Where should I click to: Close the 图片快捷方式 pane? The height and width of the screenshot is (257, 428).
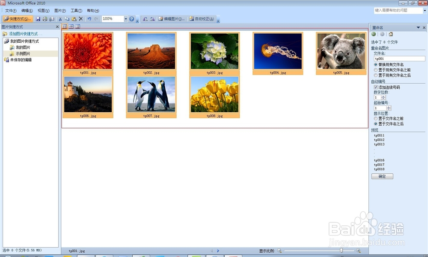pyautogui.click(x=57, y=26)
